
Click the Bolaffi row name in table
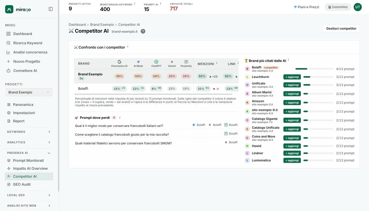(83, 88)
